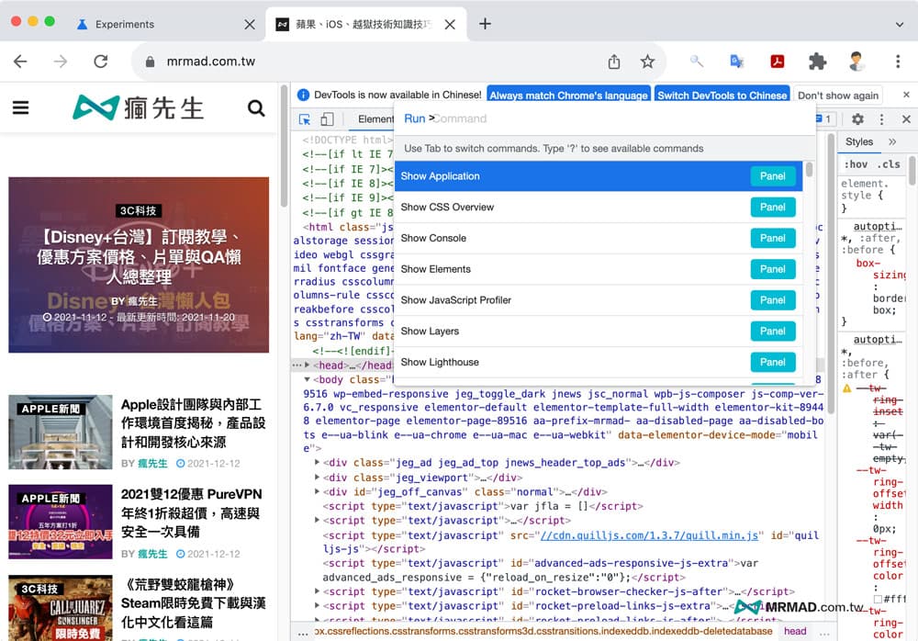
Task: Collapse the body element node
Action: pos(307,379)
